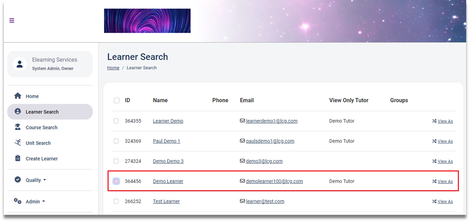Viewport: 470px width, 222px height.
Task: Click the Home house icon in sidebar
Action: [18, 96]
